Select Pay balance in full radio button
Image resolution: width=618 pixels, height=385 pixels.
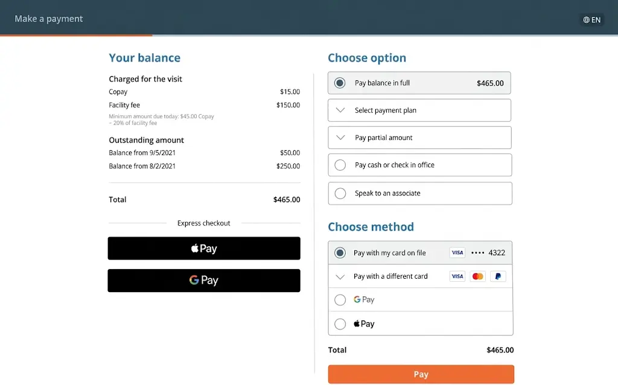click(x=340, y=83)
